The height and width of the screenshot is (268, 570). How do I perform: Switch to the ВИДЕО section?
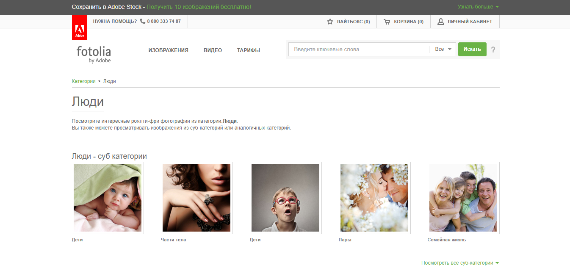tap(213, 50)
